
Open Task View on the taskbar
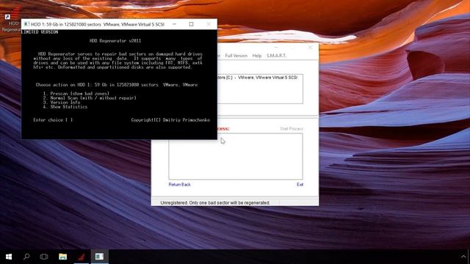click(44, 257)
